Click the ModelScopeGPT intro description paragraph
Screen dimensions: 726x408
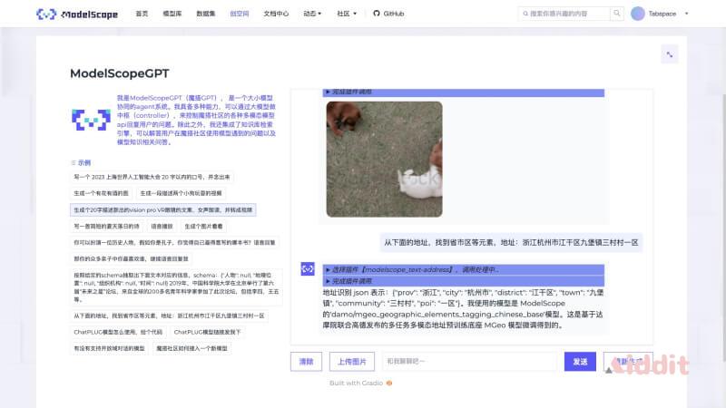(196, 120)
